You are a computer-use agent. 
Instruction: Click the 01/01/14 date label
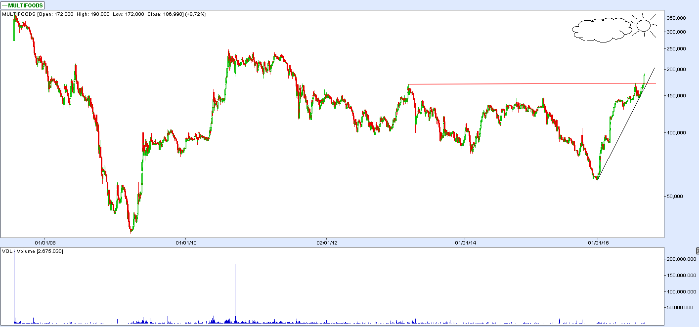click(x=466, y=242)
